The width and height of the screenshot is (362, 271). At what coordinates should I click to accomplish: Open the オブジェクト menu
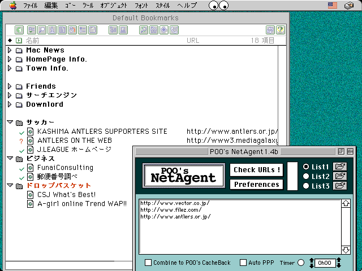[x=114, y=6]
